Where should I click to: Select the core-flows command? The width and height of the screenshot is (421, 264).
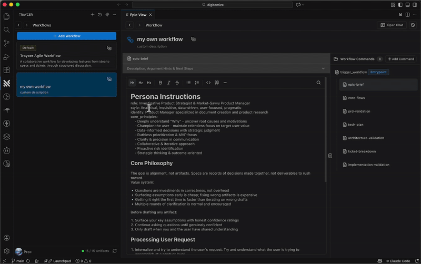pyautogui.click(x=378, y=98)
